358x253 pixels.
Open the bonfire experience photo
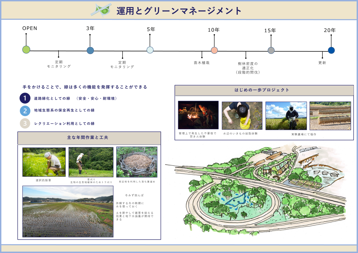198,115
